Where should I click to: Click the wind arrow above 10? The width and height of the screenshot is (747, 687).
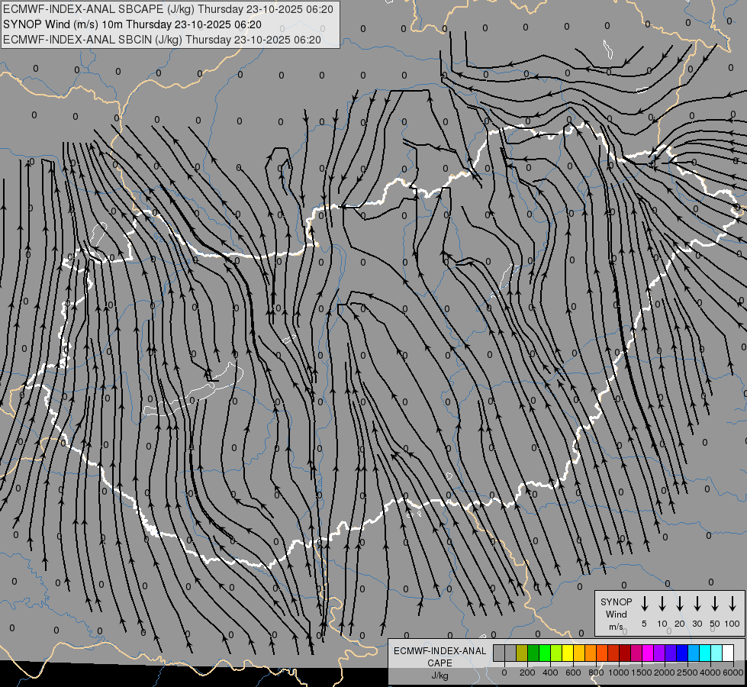click(662, 604)
